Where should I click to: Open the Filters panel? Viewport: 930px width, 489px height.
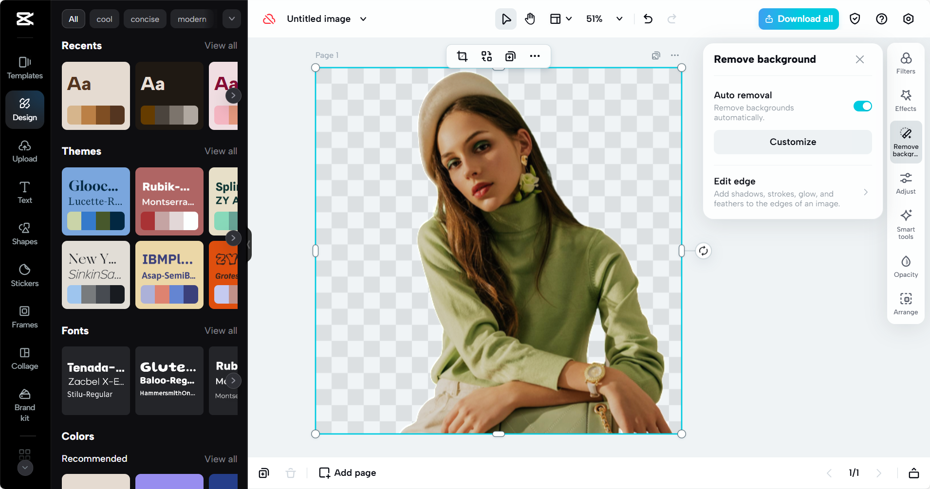(x=905, y=63)
